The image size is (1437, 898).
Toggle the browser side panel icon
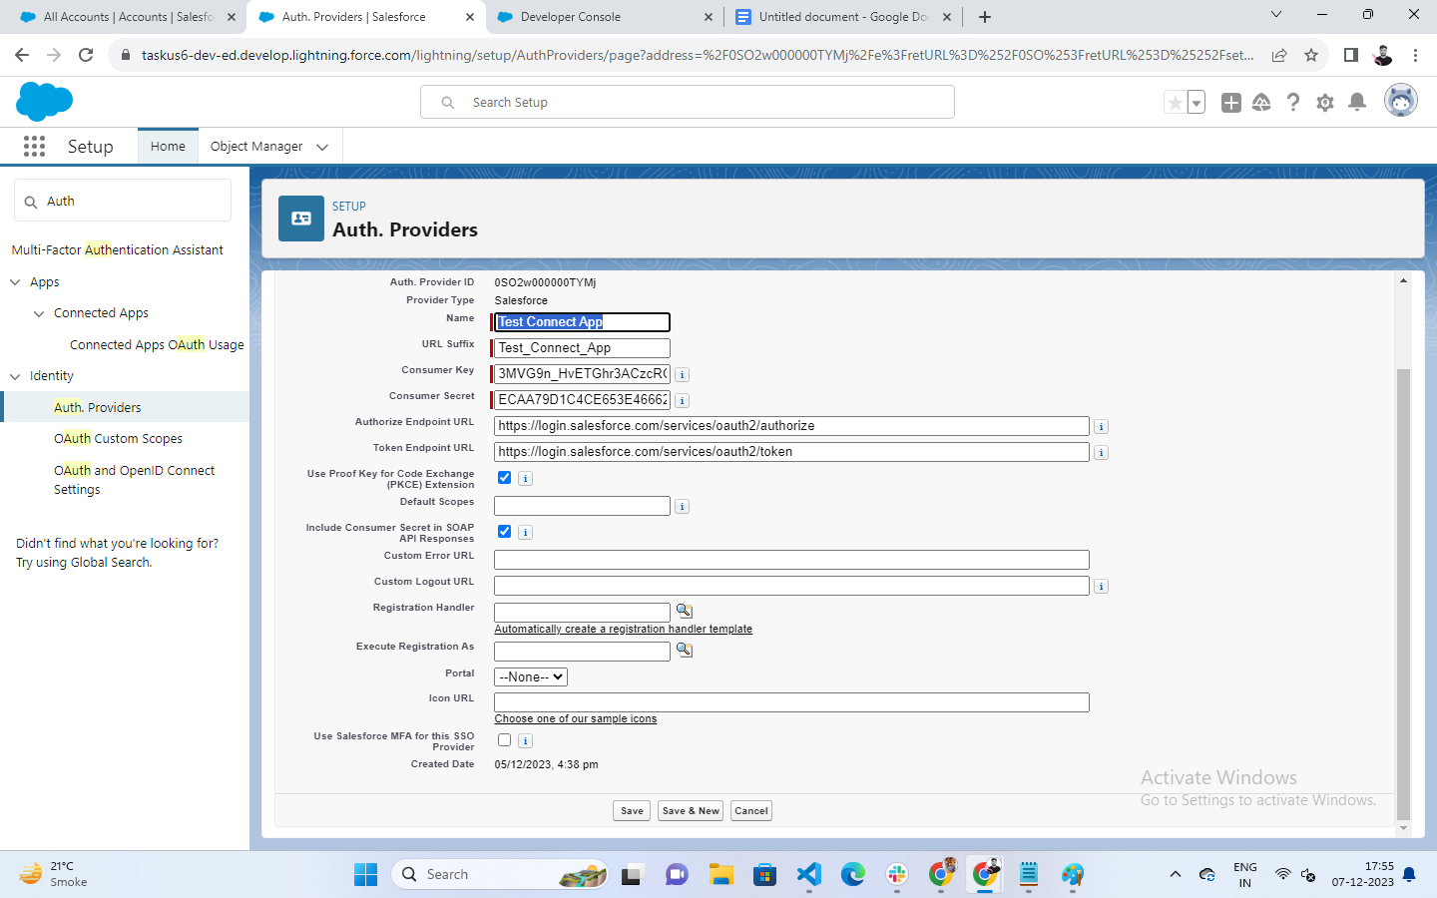click(1351, 55)
